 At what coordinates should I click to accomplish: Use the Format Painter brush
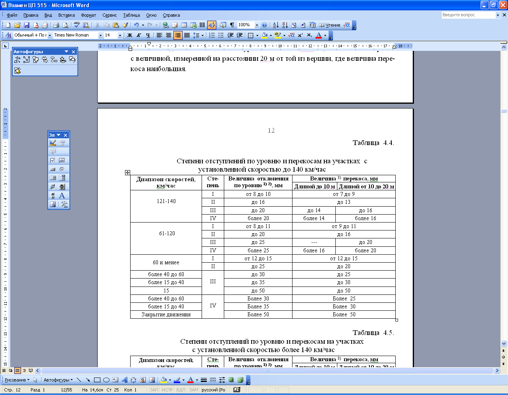pos(125,25)
